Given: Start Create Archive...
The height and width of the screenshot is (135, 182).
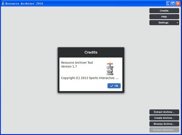Looking at the screenshot, I should [x=164, y=118].
